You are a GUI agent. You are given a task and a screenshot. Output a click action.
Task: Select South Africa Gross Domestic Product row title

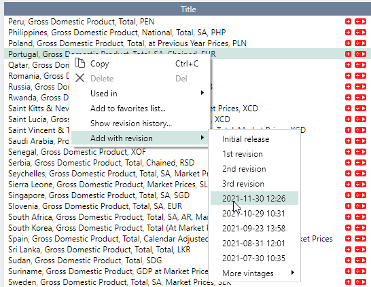[108, 217]
